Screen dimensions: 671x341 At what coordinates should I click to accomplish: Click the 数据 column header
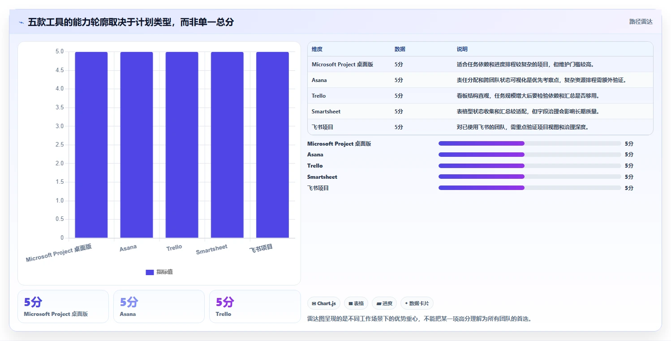400,49
